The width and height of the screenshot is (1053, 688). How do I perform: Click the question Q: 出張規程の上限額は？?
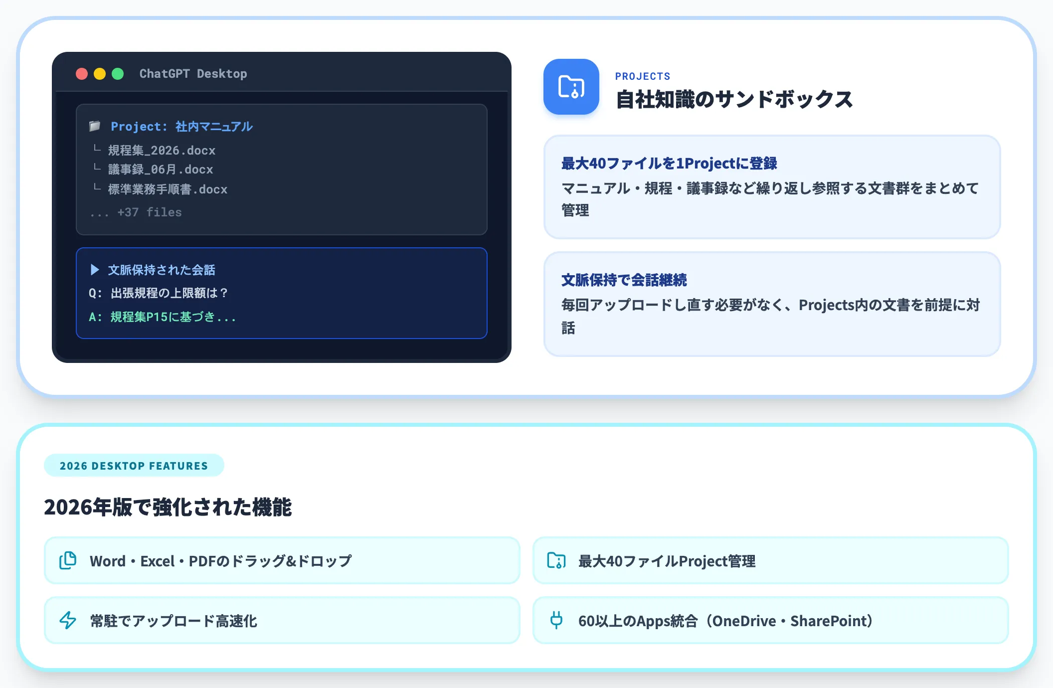[158, 293]
